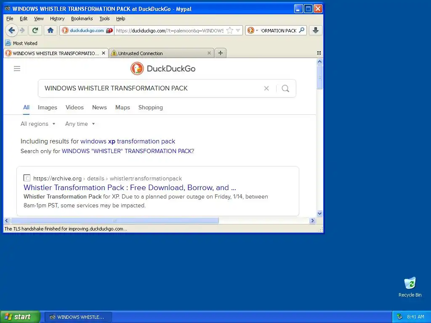Open the Edit menu

tap(24, 19)
